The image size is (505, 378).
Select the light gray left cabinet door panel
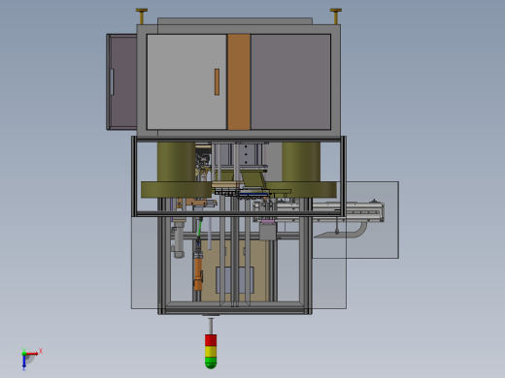coord(186,82)
